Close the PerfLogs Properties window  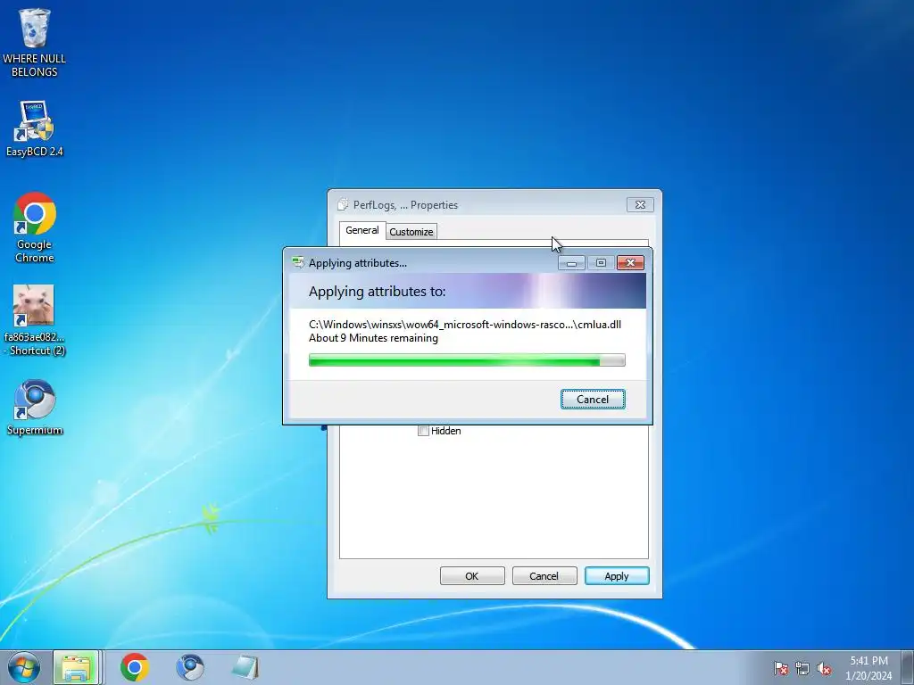click(x=640, y=204)
